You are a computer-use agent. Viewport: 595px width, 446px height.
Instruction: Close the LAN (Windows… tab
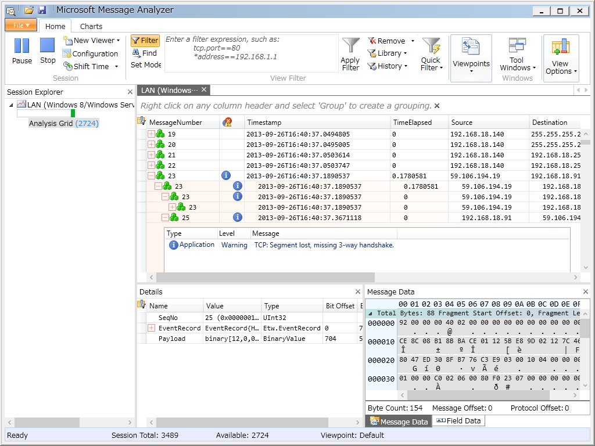(204, 90)
